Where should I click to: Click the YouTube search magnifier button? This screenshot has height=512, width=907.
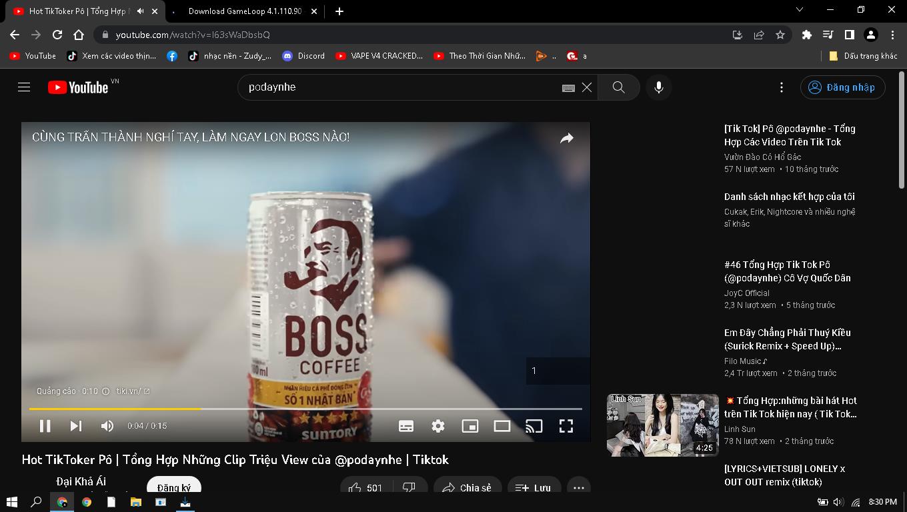coord(618,87)
